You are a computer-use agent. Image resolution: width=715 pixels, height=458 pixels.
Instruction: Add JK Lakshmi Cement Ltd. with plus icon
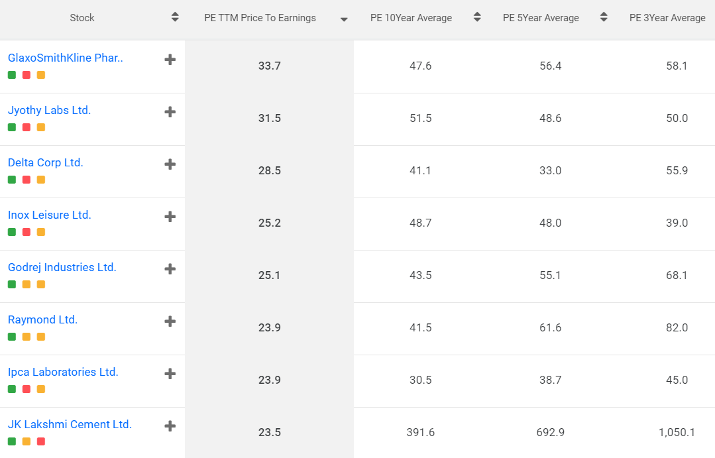[170, 426]
